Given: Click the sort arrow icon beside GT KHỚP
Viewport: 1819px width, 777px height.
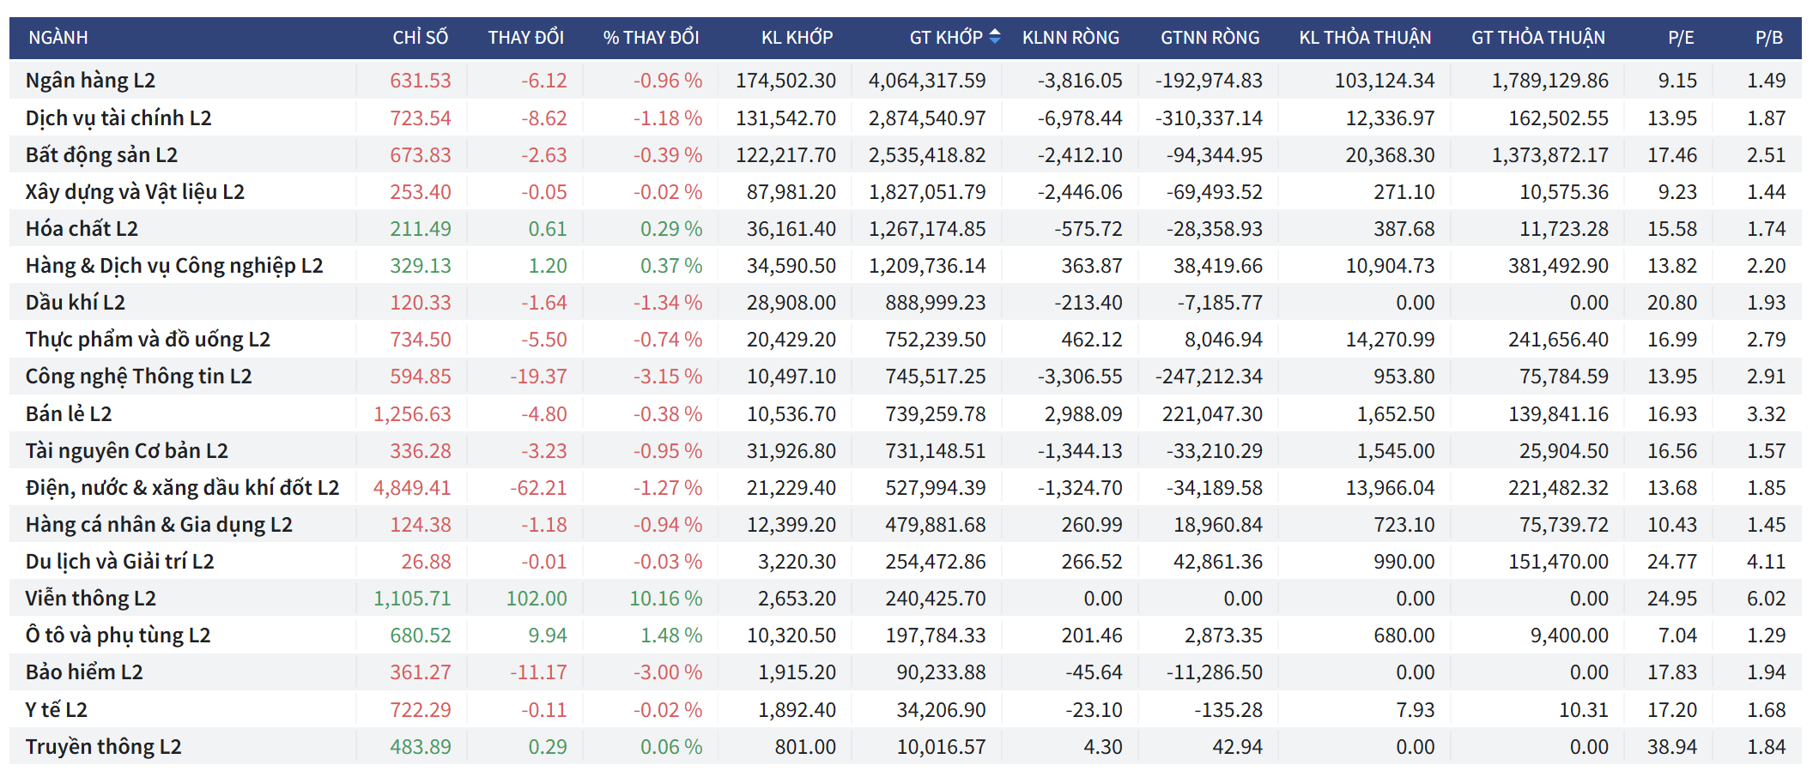Looking at the screenshot, I should point(995,37).
